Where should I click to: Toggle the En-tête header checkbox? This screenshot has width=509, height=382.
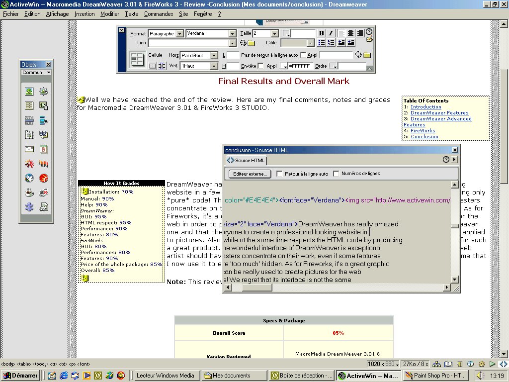[x=260, y=66]
